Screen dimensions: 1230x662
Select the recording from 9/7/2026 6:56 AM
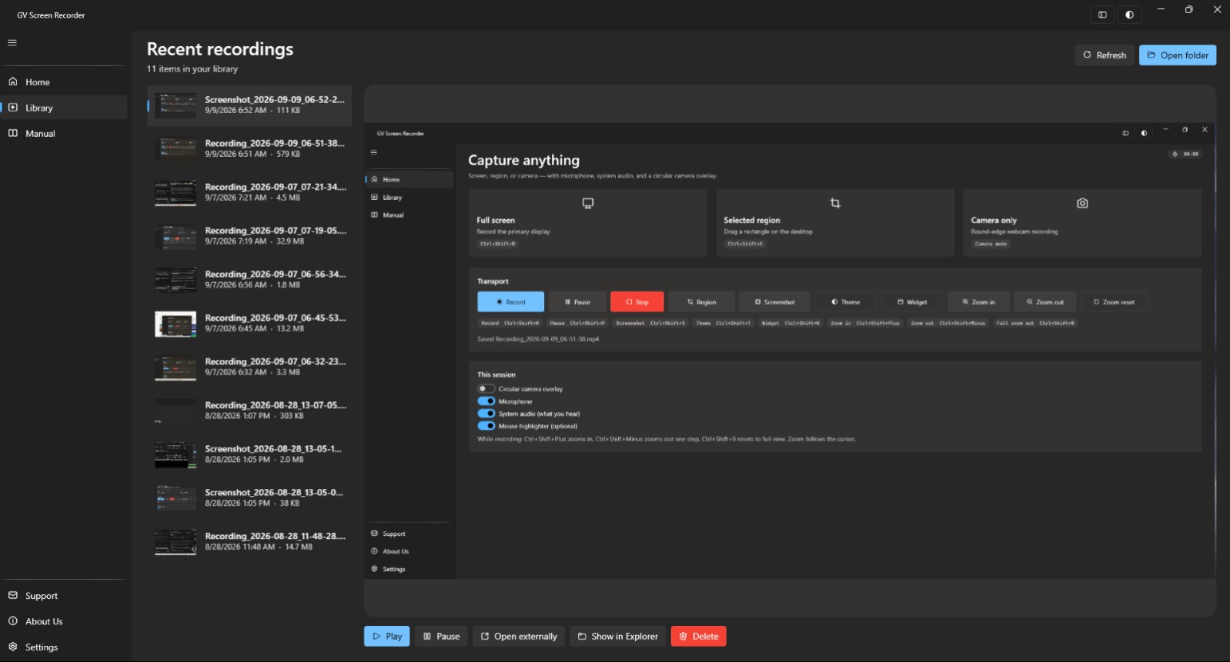(249, 280)
